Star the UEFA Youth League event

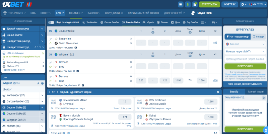click(43, 53)
